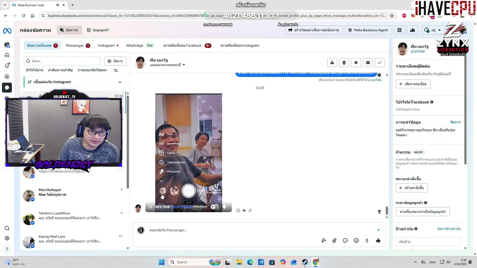The width and height of the screenshot is (477, 268).
Task: Click the Windows taskbar Search box
Action: point(196,262)
